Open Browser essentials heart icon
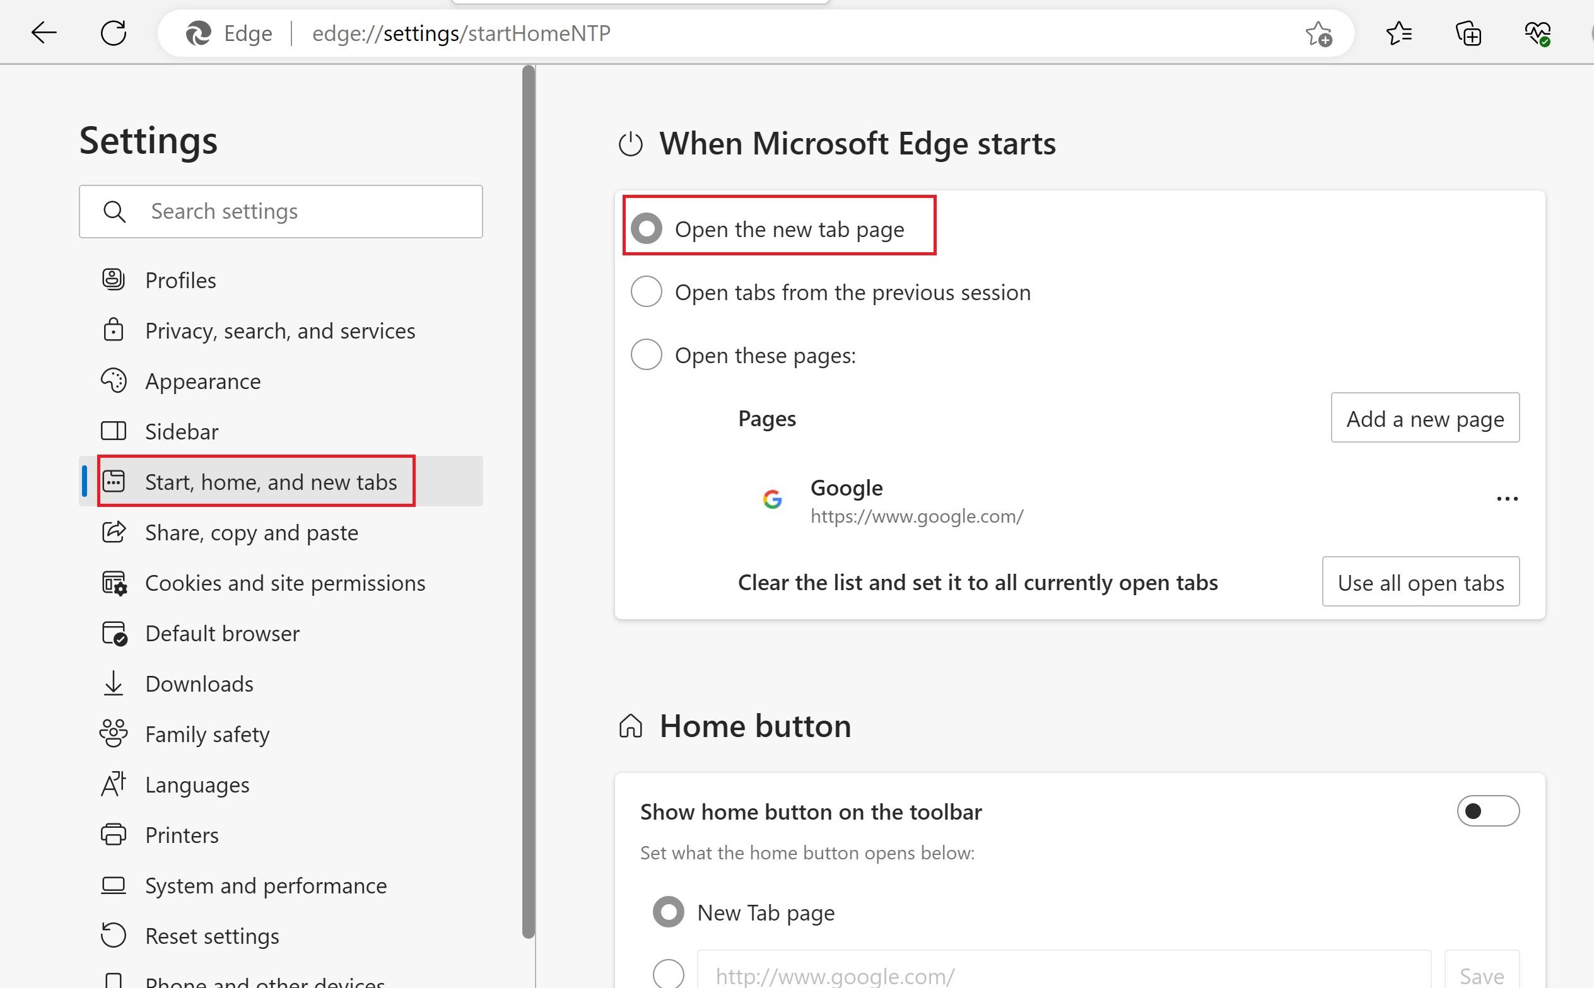The height and width of the screenshot is (988, 1594). click(x=1537, y=33)
